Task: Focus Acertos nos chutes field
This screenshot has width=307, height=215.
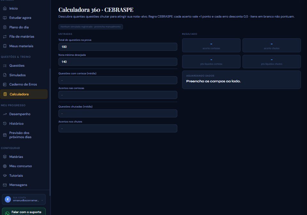Action: pos(118,129)
